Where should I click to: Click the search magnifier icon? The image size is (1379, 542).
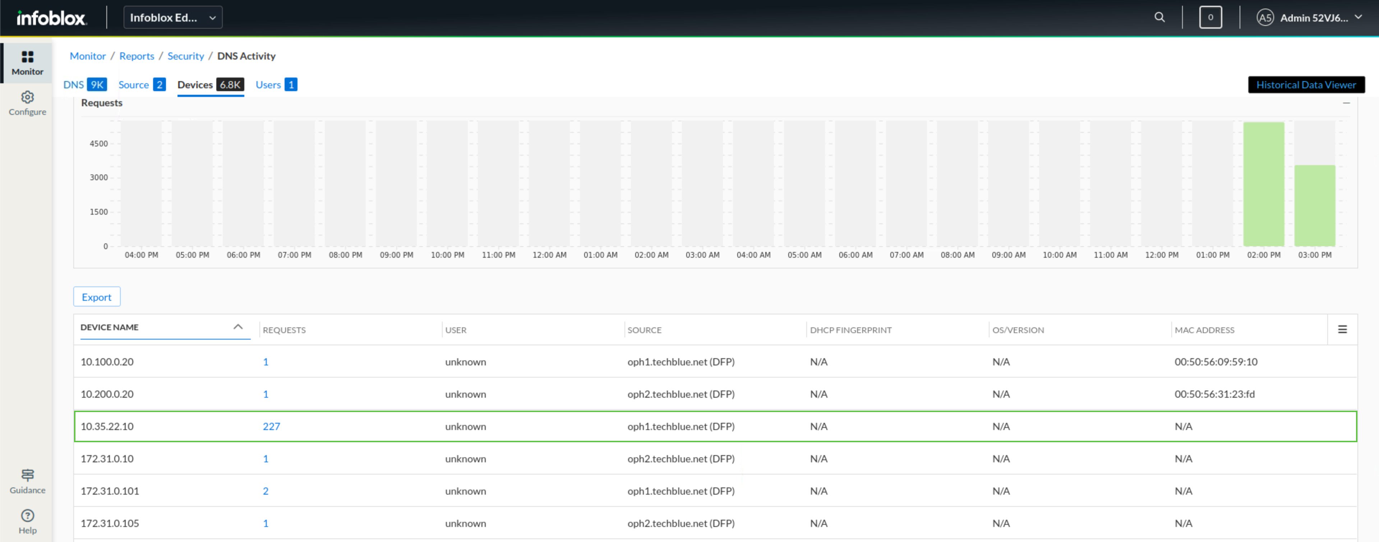[x=1159, y=18]
